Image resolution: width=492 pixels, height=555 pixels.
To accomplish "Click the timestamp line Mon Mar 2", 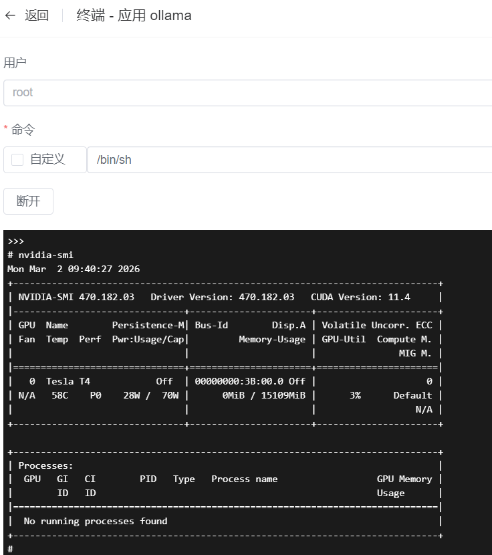I will (x=74, y=269).
